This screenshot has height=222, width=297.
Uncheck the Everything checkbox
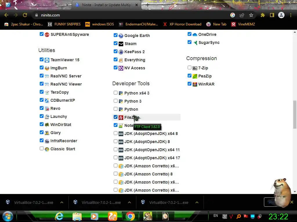pos(115,60)
